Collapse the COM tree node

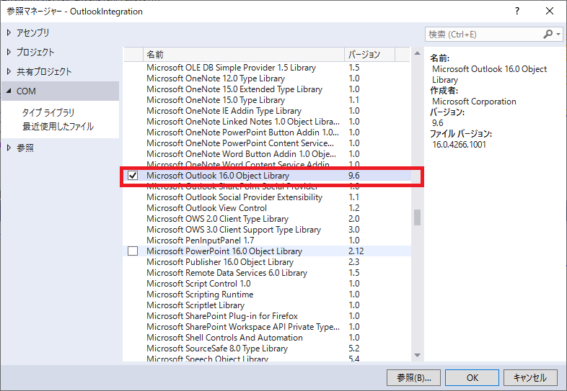click(x=9, y=91)
